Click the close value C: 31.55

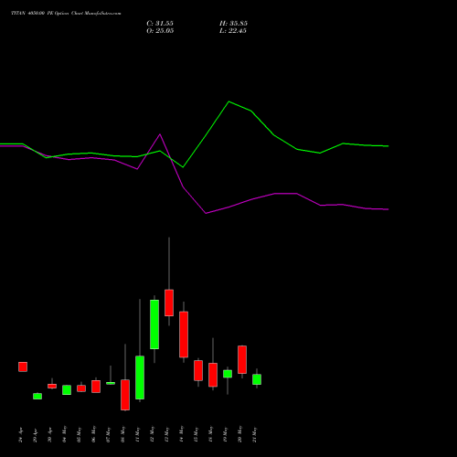160,24
